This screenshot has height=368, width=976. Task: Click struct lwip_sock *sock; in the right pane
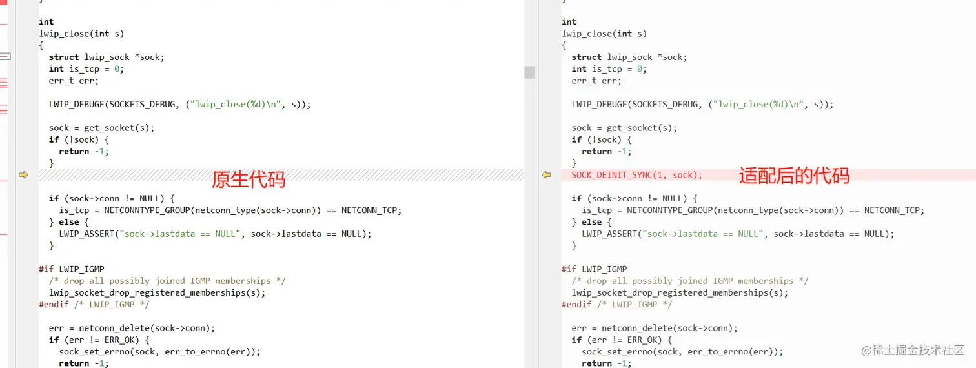629,57
